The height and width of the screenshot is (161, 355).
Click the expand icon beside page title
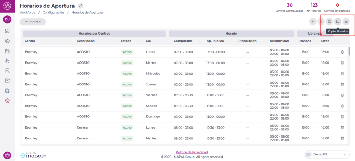(81, 6)
